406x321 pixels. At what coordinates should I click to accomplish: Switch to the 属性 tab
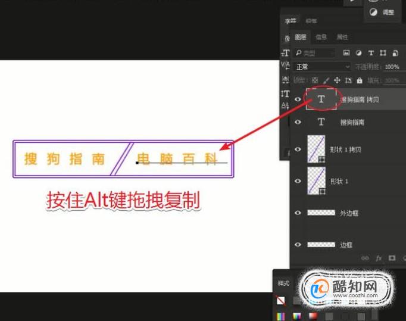pos(342,38)
